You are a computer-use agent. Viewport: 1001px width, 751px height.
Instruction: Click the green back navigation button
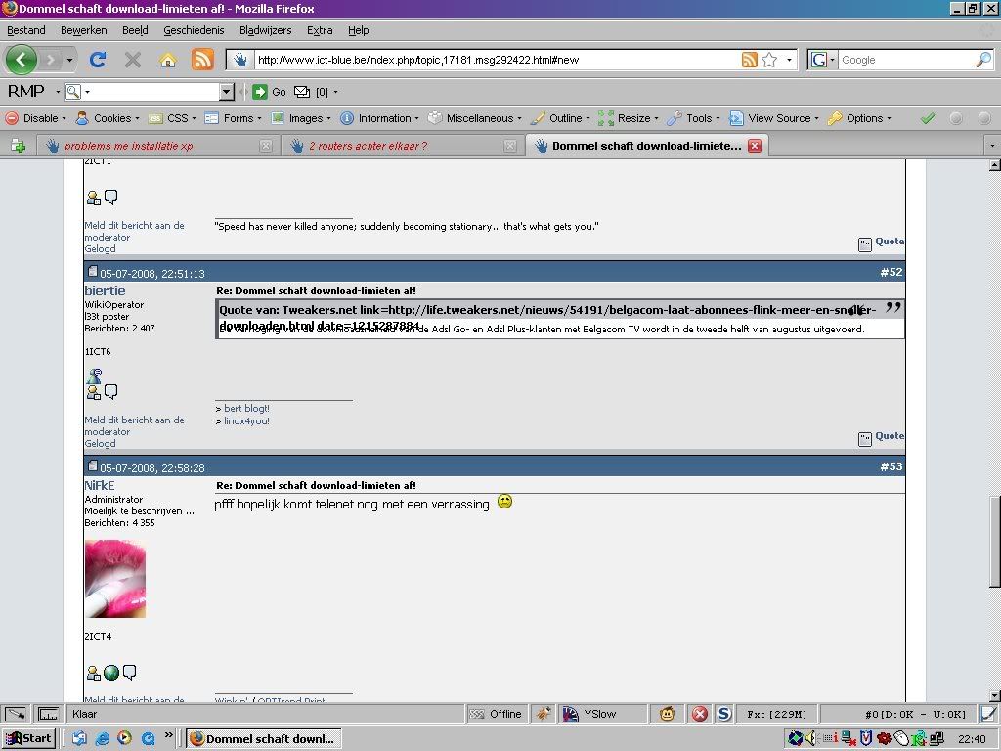pos(22,60)
